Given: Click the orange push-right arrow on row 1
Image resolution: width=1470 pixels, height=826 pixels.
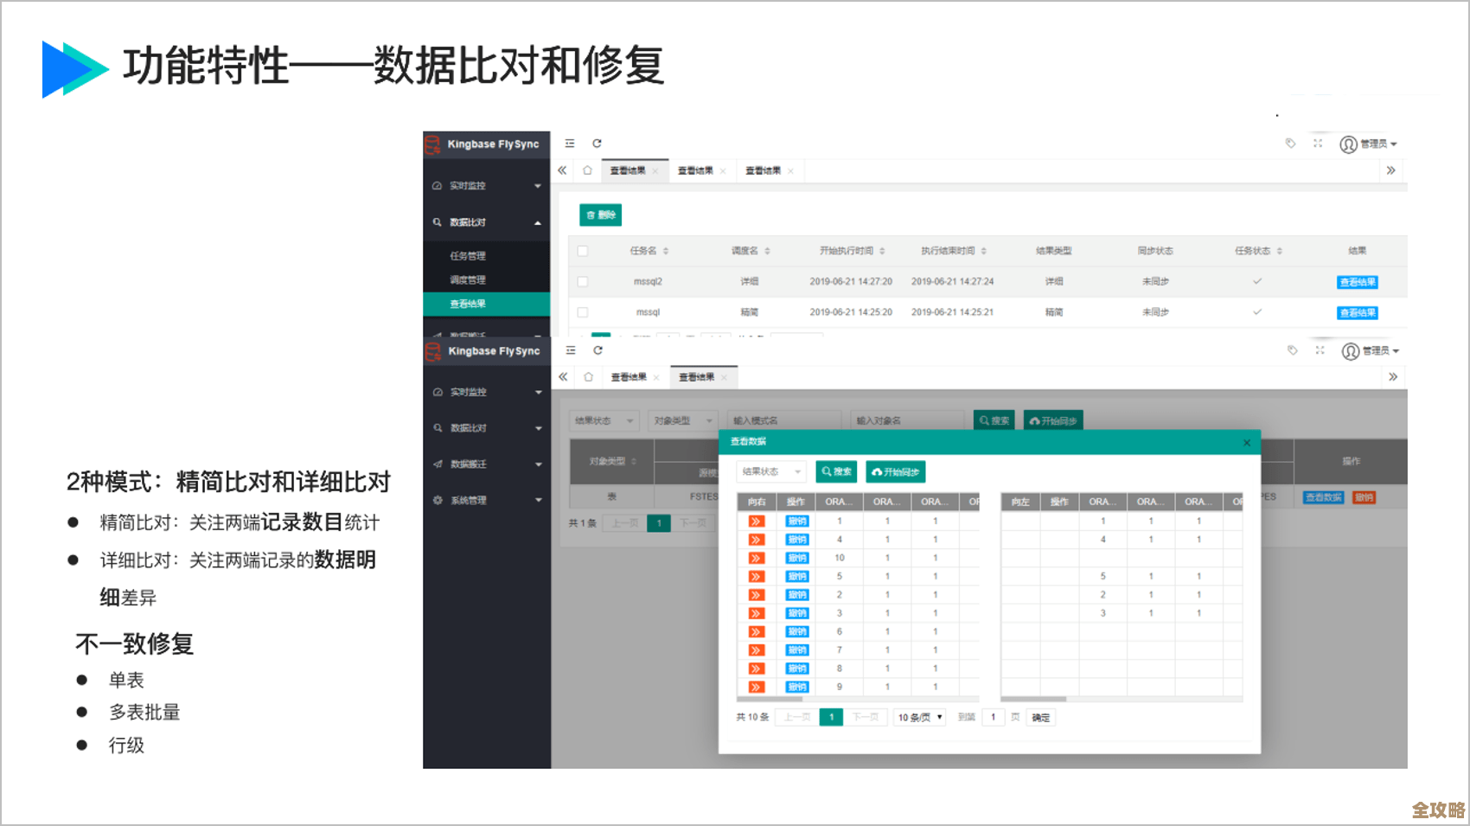Looking at the screenshot, I should click(757, 521).
